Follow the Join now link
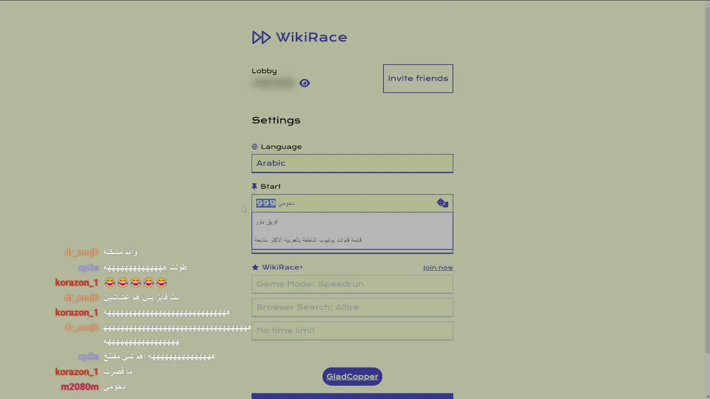The width and height of the screenshot is (710, 399). [x=438, y=268]
